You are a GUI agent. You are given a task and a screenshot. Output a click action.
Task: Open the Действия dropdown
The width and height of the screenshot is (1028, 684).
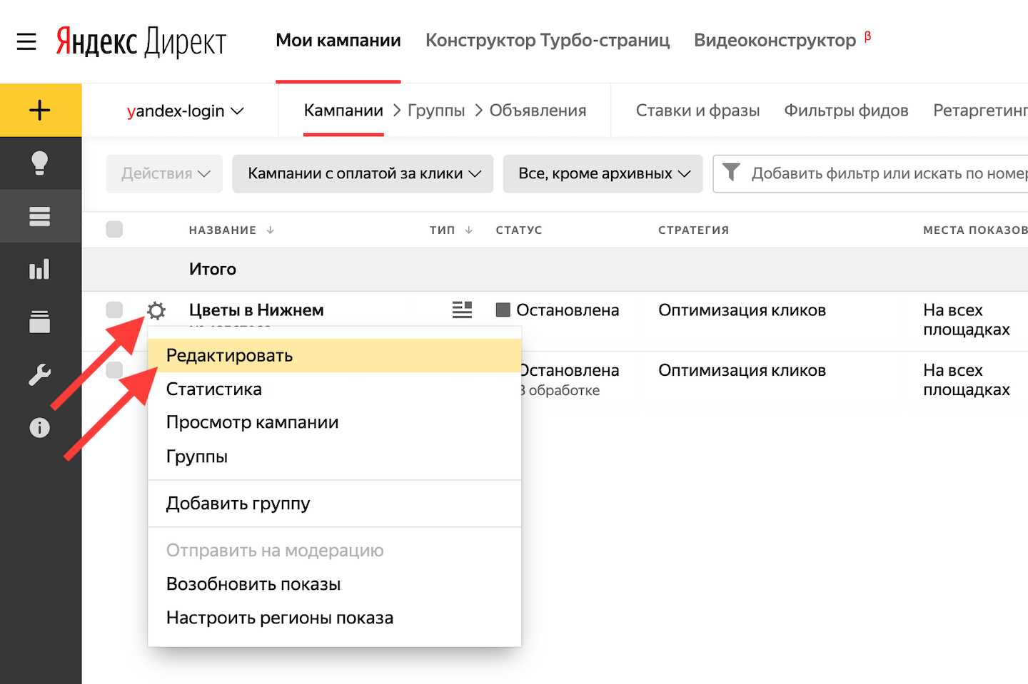pyautogui.click(x=165, y=173)
